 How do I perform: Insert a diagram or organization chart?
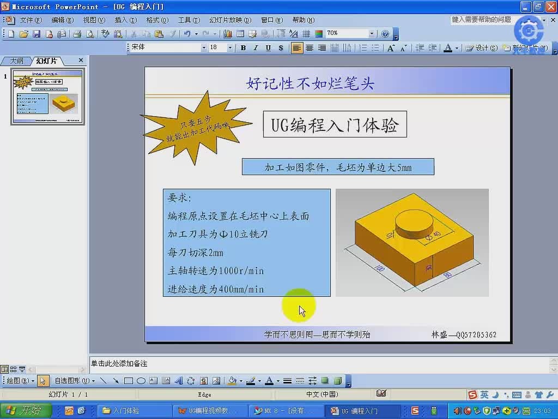(191, 381)
